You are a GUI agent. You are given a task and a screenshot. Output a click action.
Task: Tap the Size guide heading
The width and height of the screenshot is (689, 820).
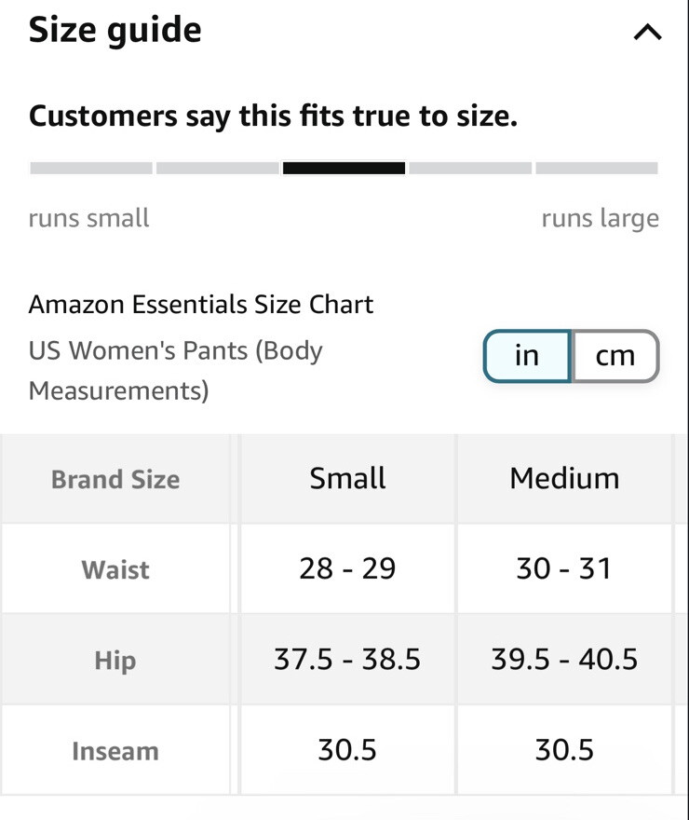point(115,31)
